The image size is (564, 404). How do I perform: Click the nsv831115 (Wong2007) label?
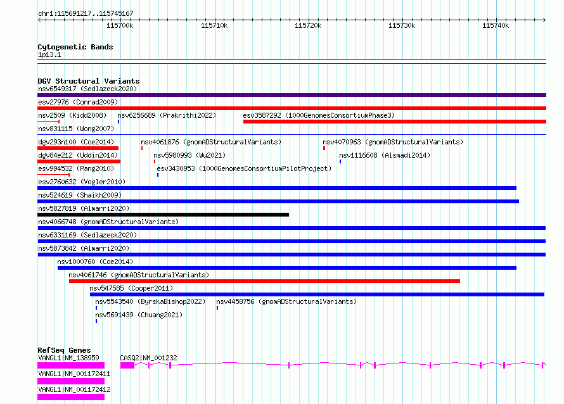[76, 129]
